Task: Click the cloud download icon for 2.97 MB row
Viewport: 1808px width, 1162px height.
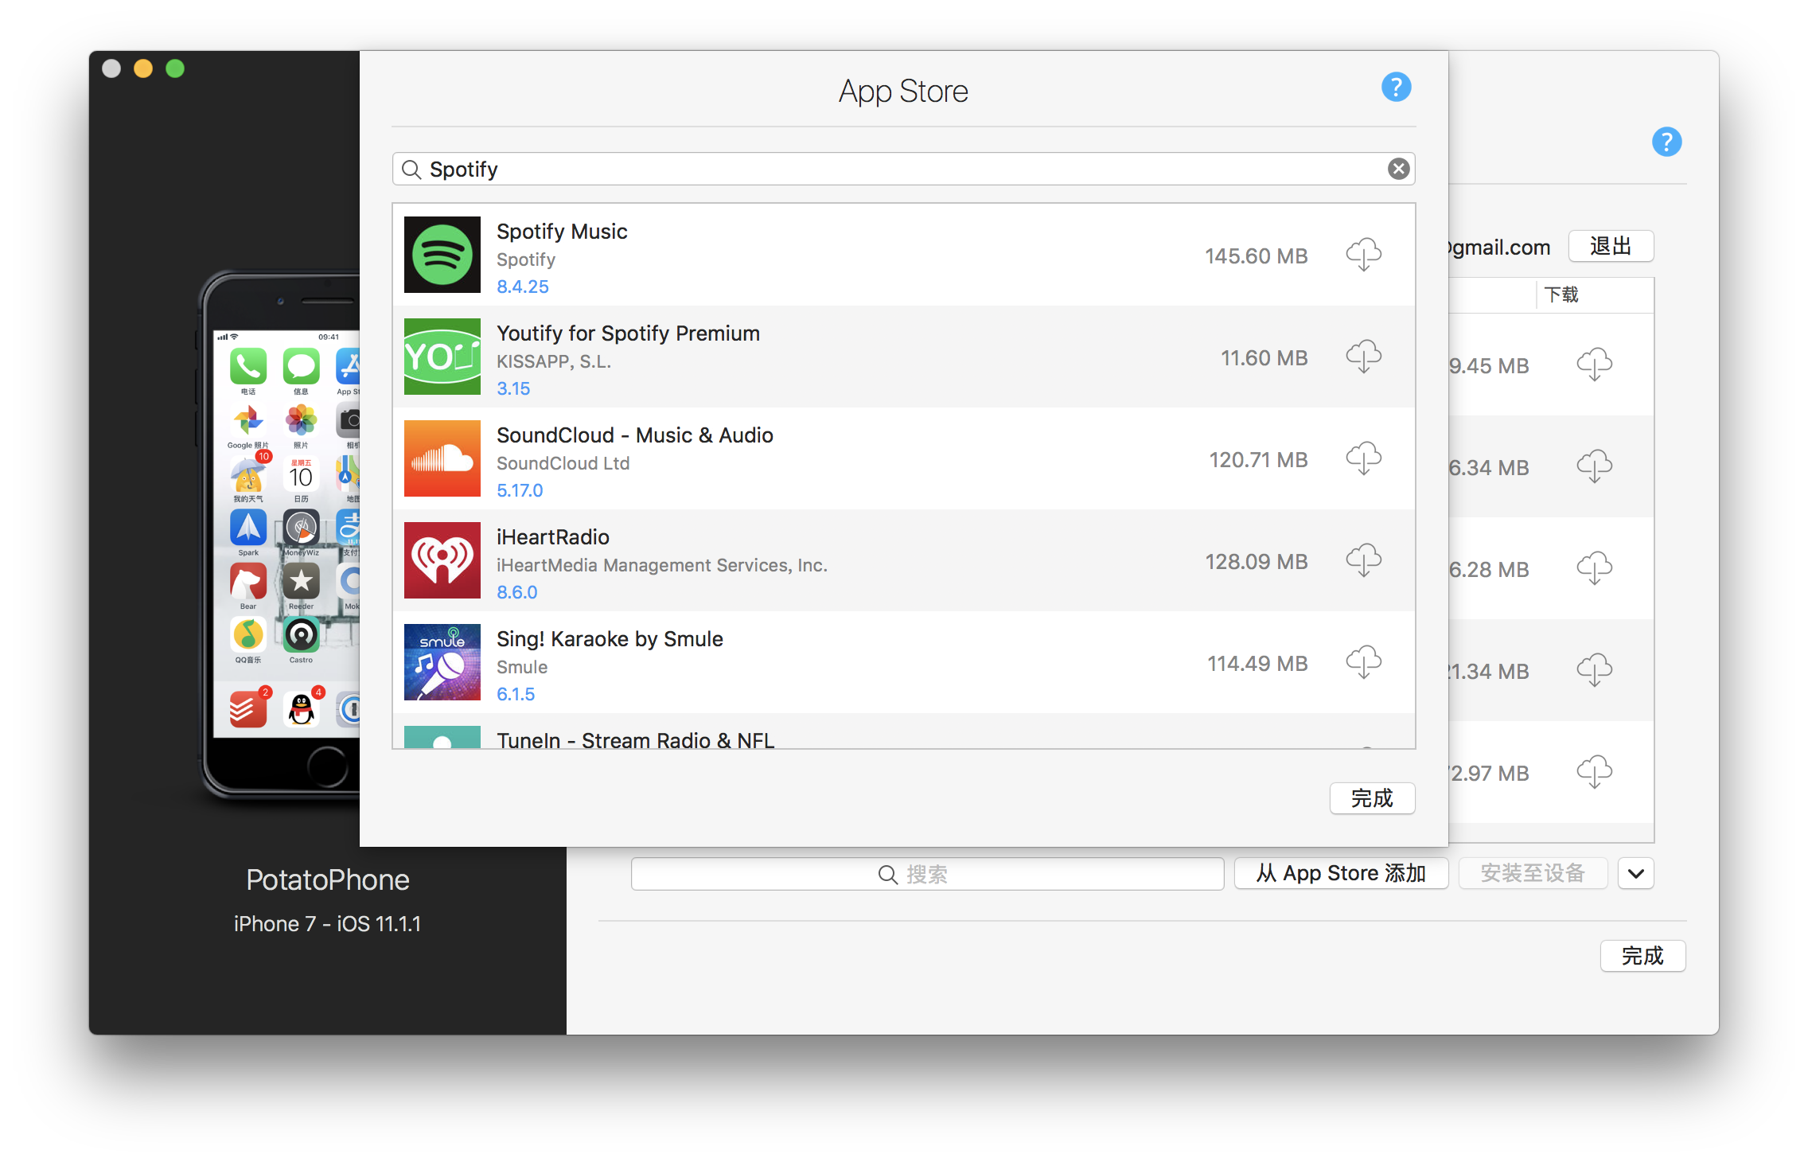Action: (1594, 772)
